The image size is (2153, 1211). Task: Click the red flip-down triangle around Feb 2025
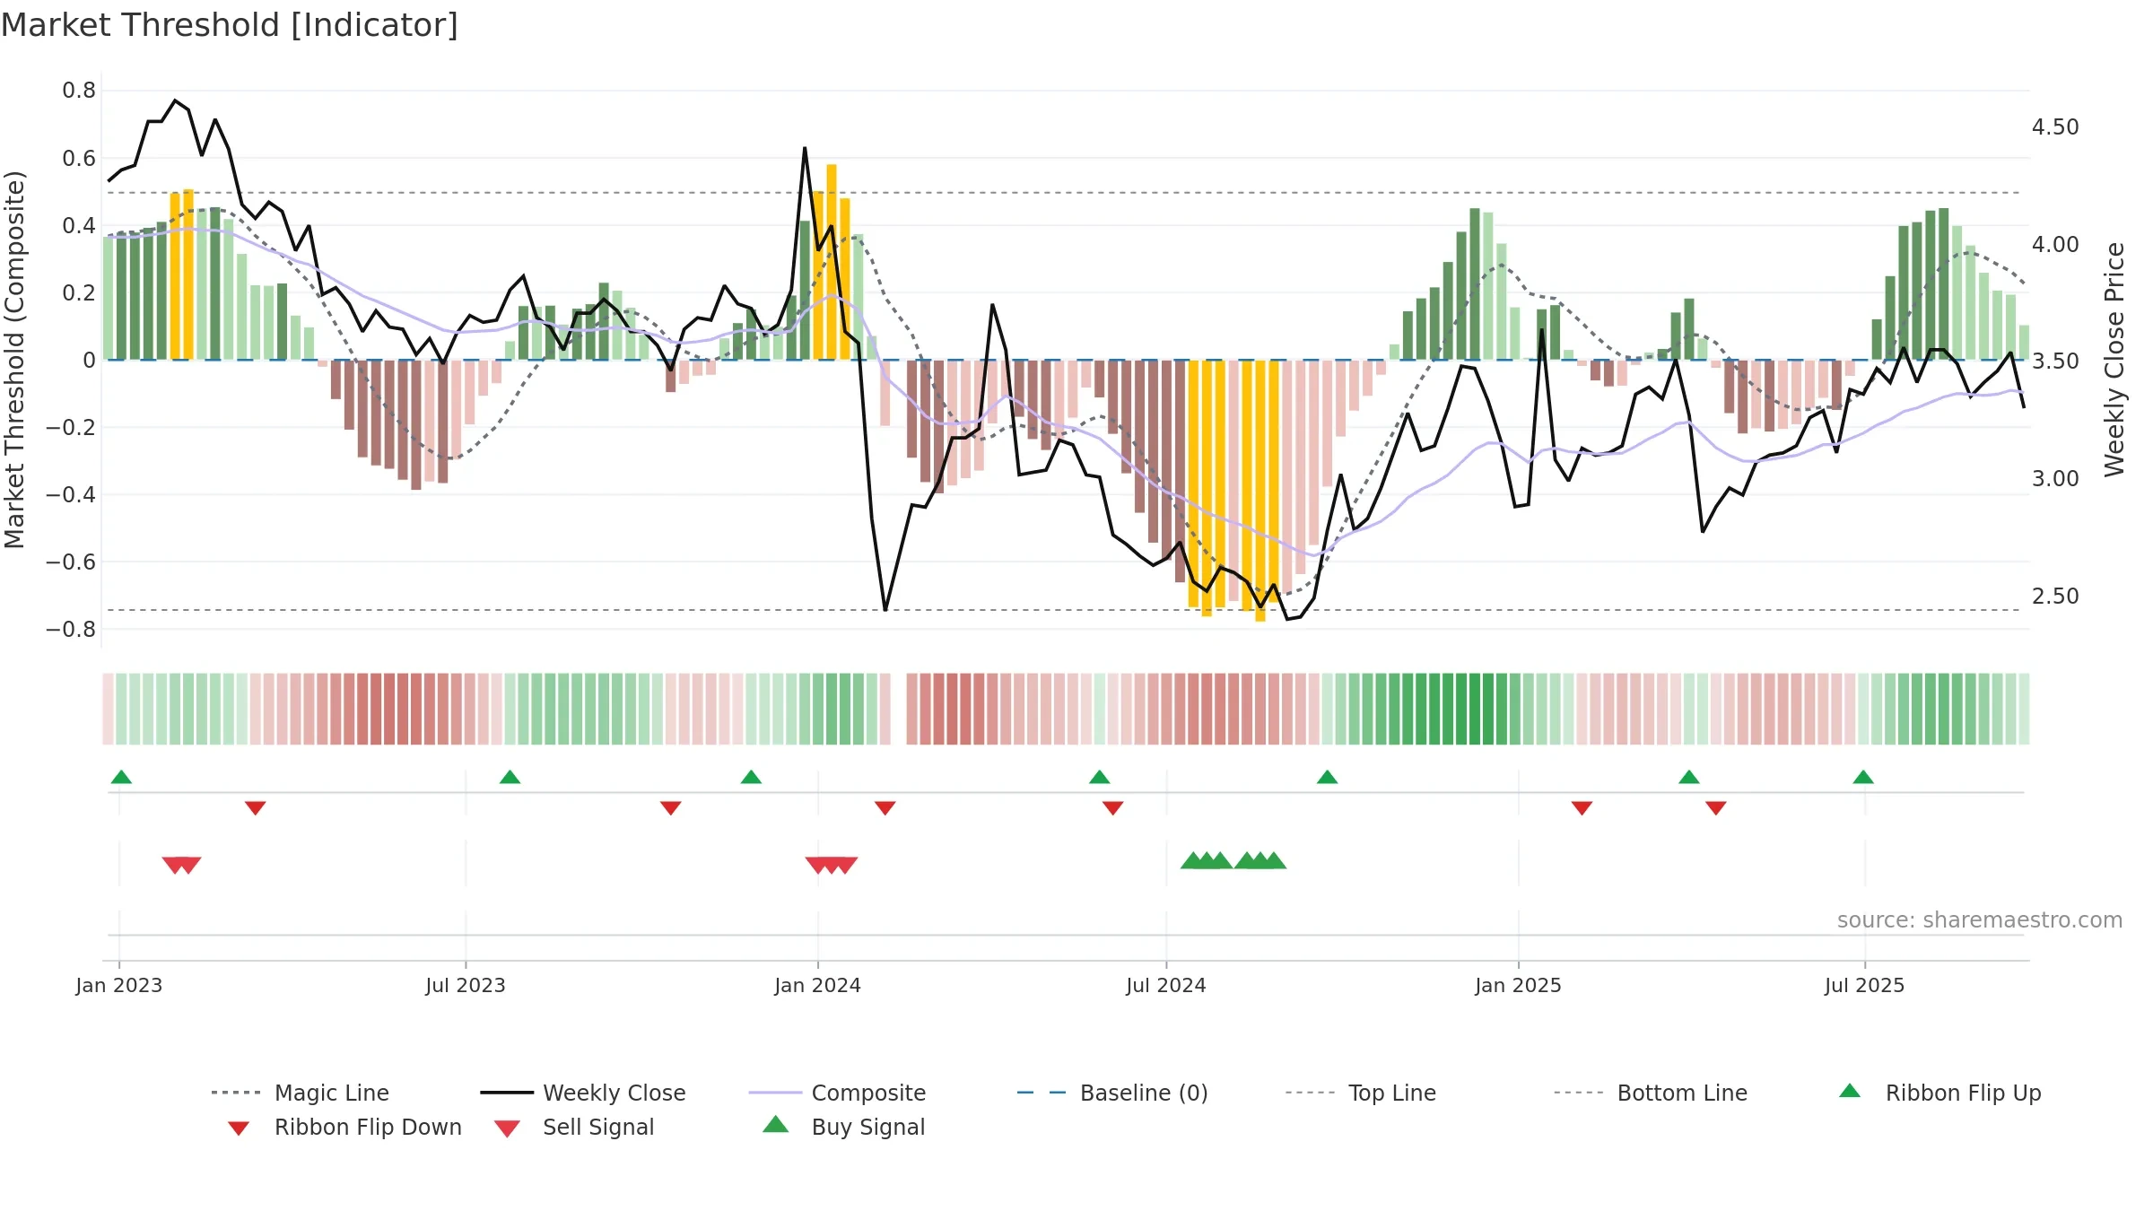1582,808
